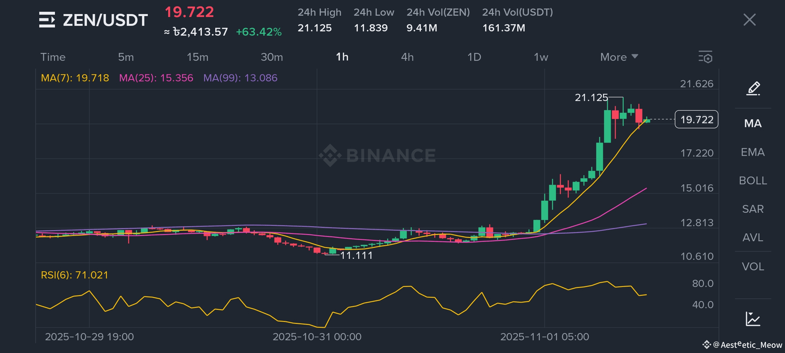This screenshot has height=353, width=785.
Task: Expand the More timeframes dropdown
Action: point(619,57)
